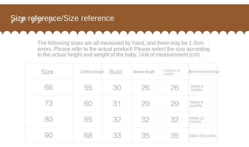Click the Within 9 months cell

coord(197,104)
